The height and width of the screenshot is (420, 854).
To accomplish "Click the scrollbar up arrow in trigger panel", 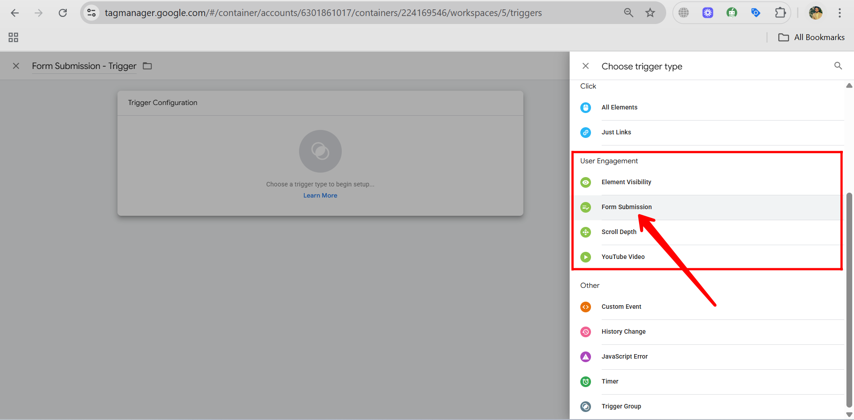I will pos(849,85).
